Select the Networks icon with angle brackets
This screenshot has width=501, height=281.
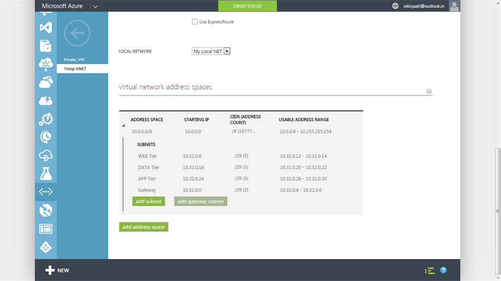coord(46,192)
